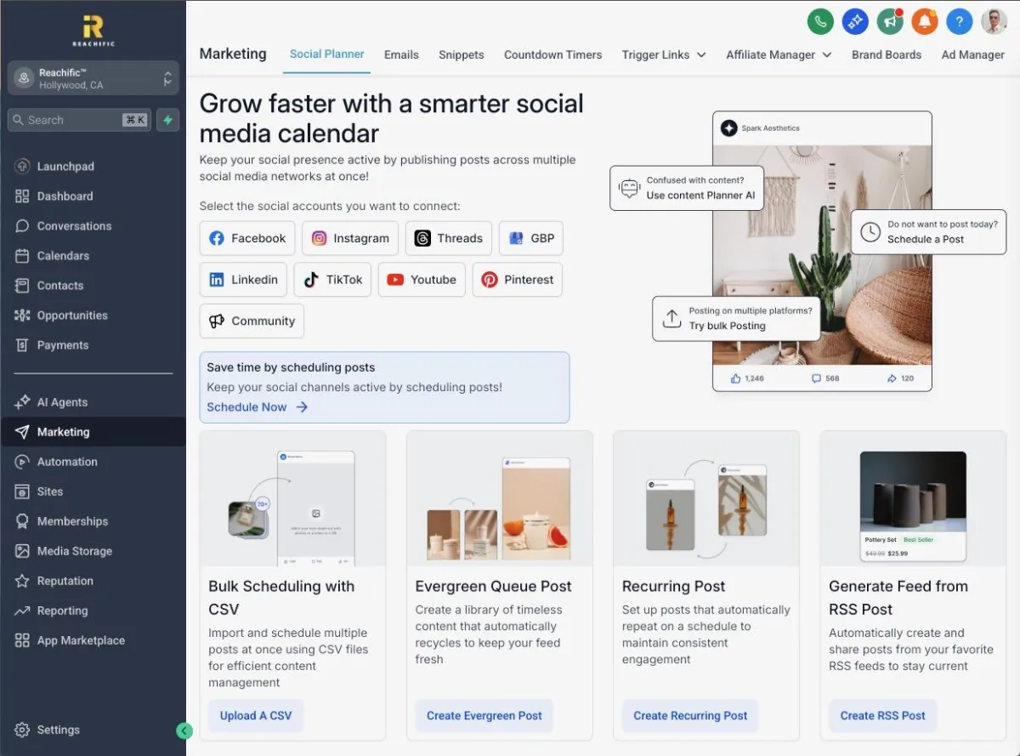Open the user profile avatar
Viewport: 1020px width, 756px height.
click(994, 21)
